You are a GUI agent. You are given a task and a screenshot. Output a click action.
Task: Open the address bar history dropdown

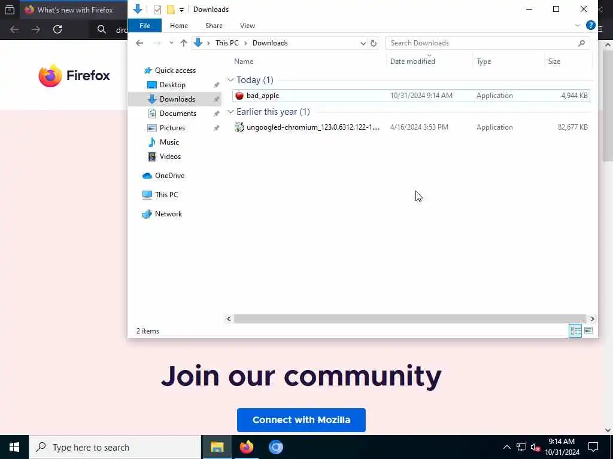[363, 43]
